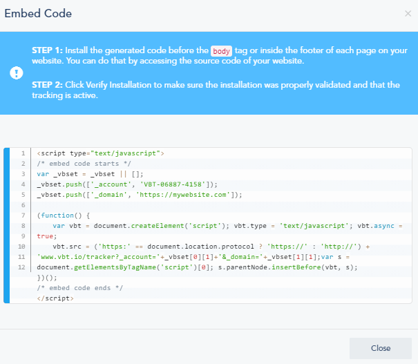Click the white exclamation info icon
418x364 pixels.
(16, 73)
